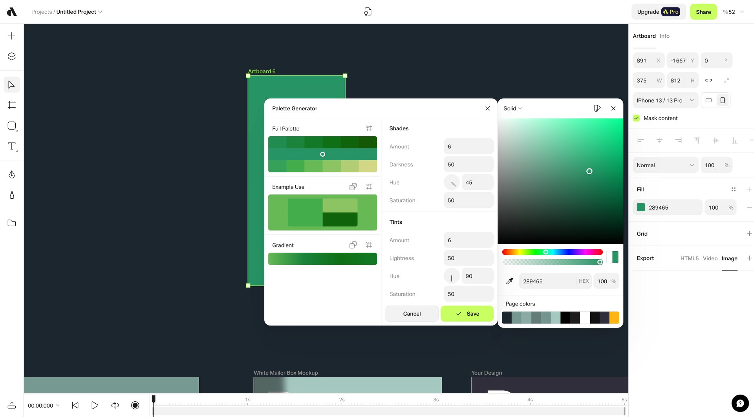The height and width of the screenshot is (417, 754).
Task: Select the Pen tool
Action: coord(11,174)
